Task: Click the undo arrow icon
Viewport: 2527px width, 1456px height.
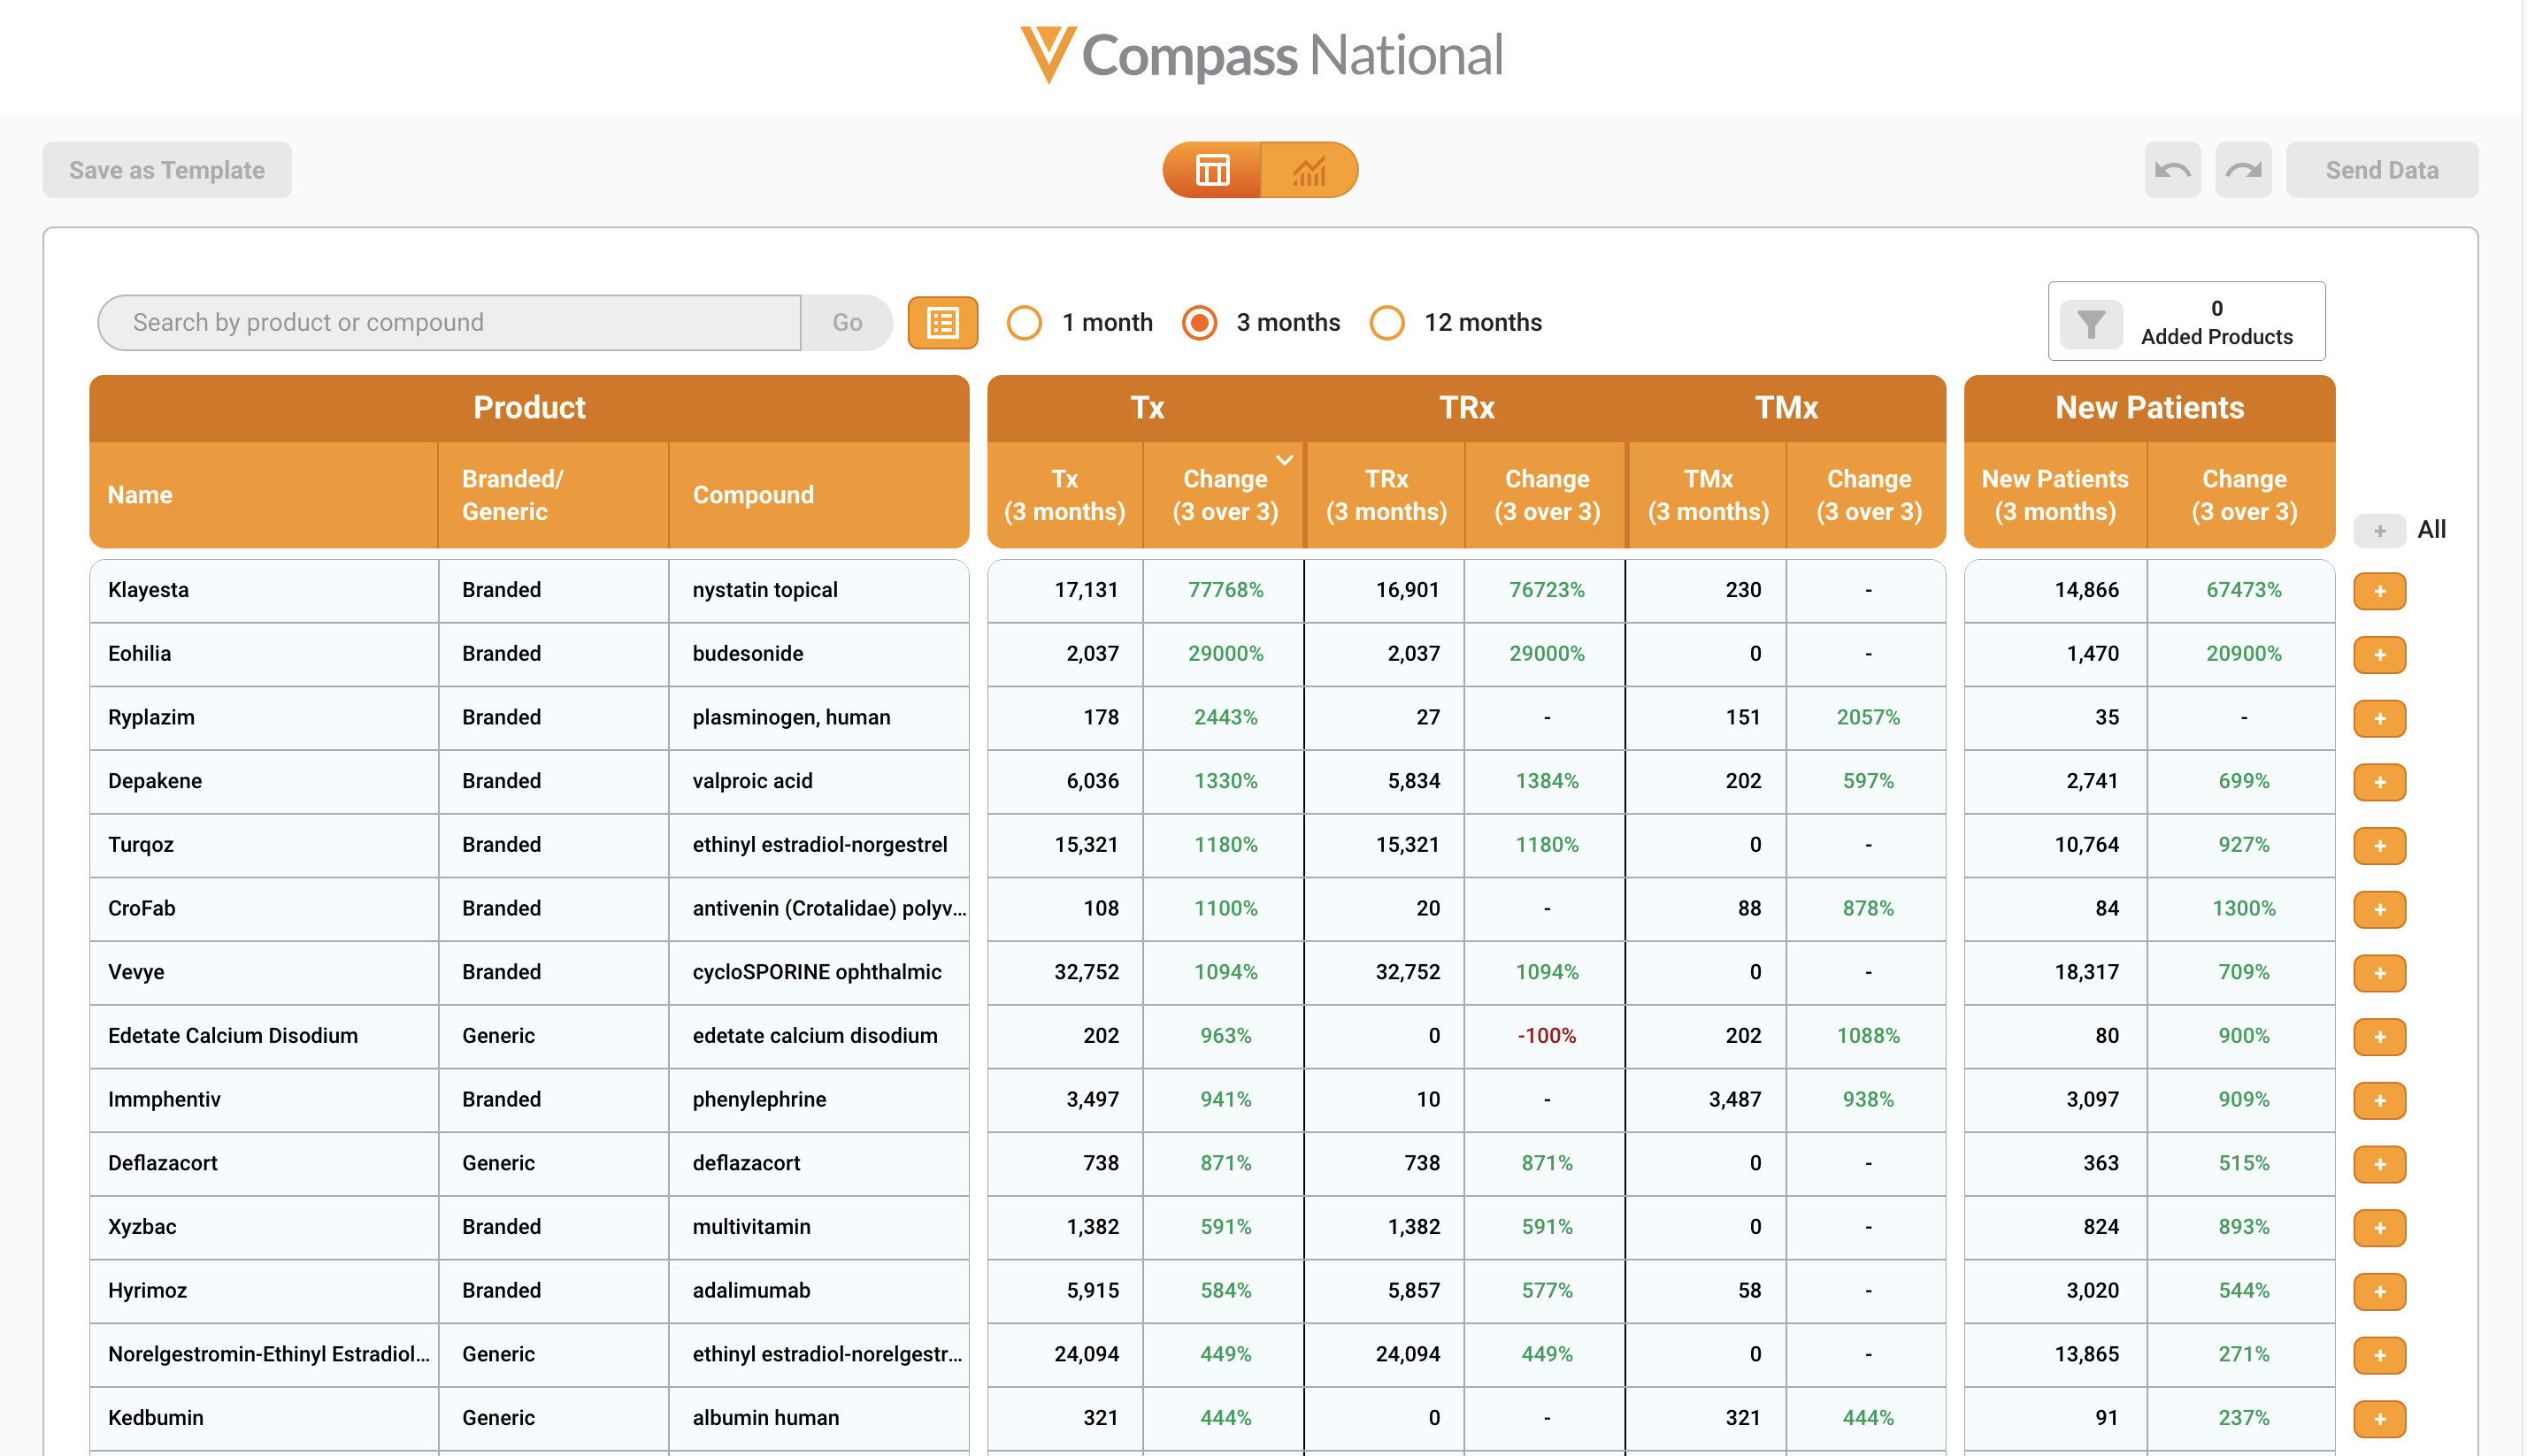Action: click(2172, 170)
